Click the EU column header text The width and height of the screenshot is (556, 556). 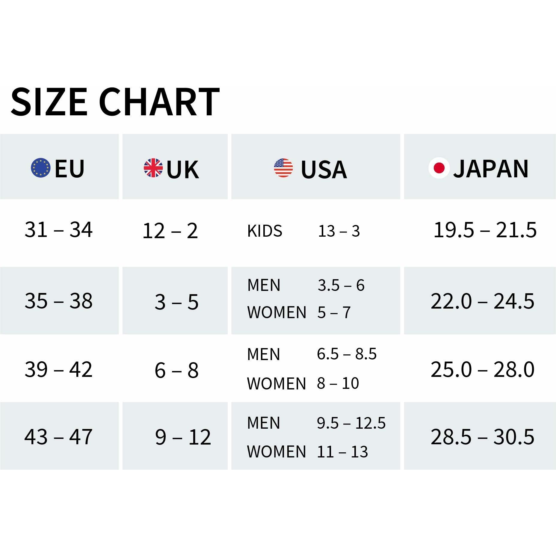69,169
